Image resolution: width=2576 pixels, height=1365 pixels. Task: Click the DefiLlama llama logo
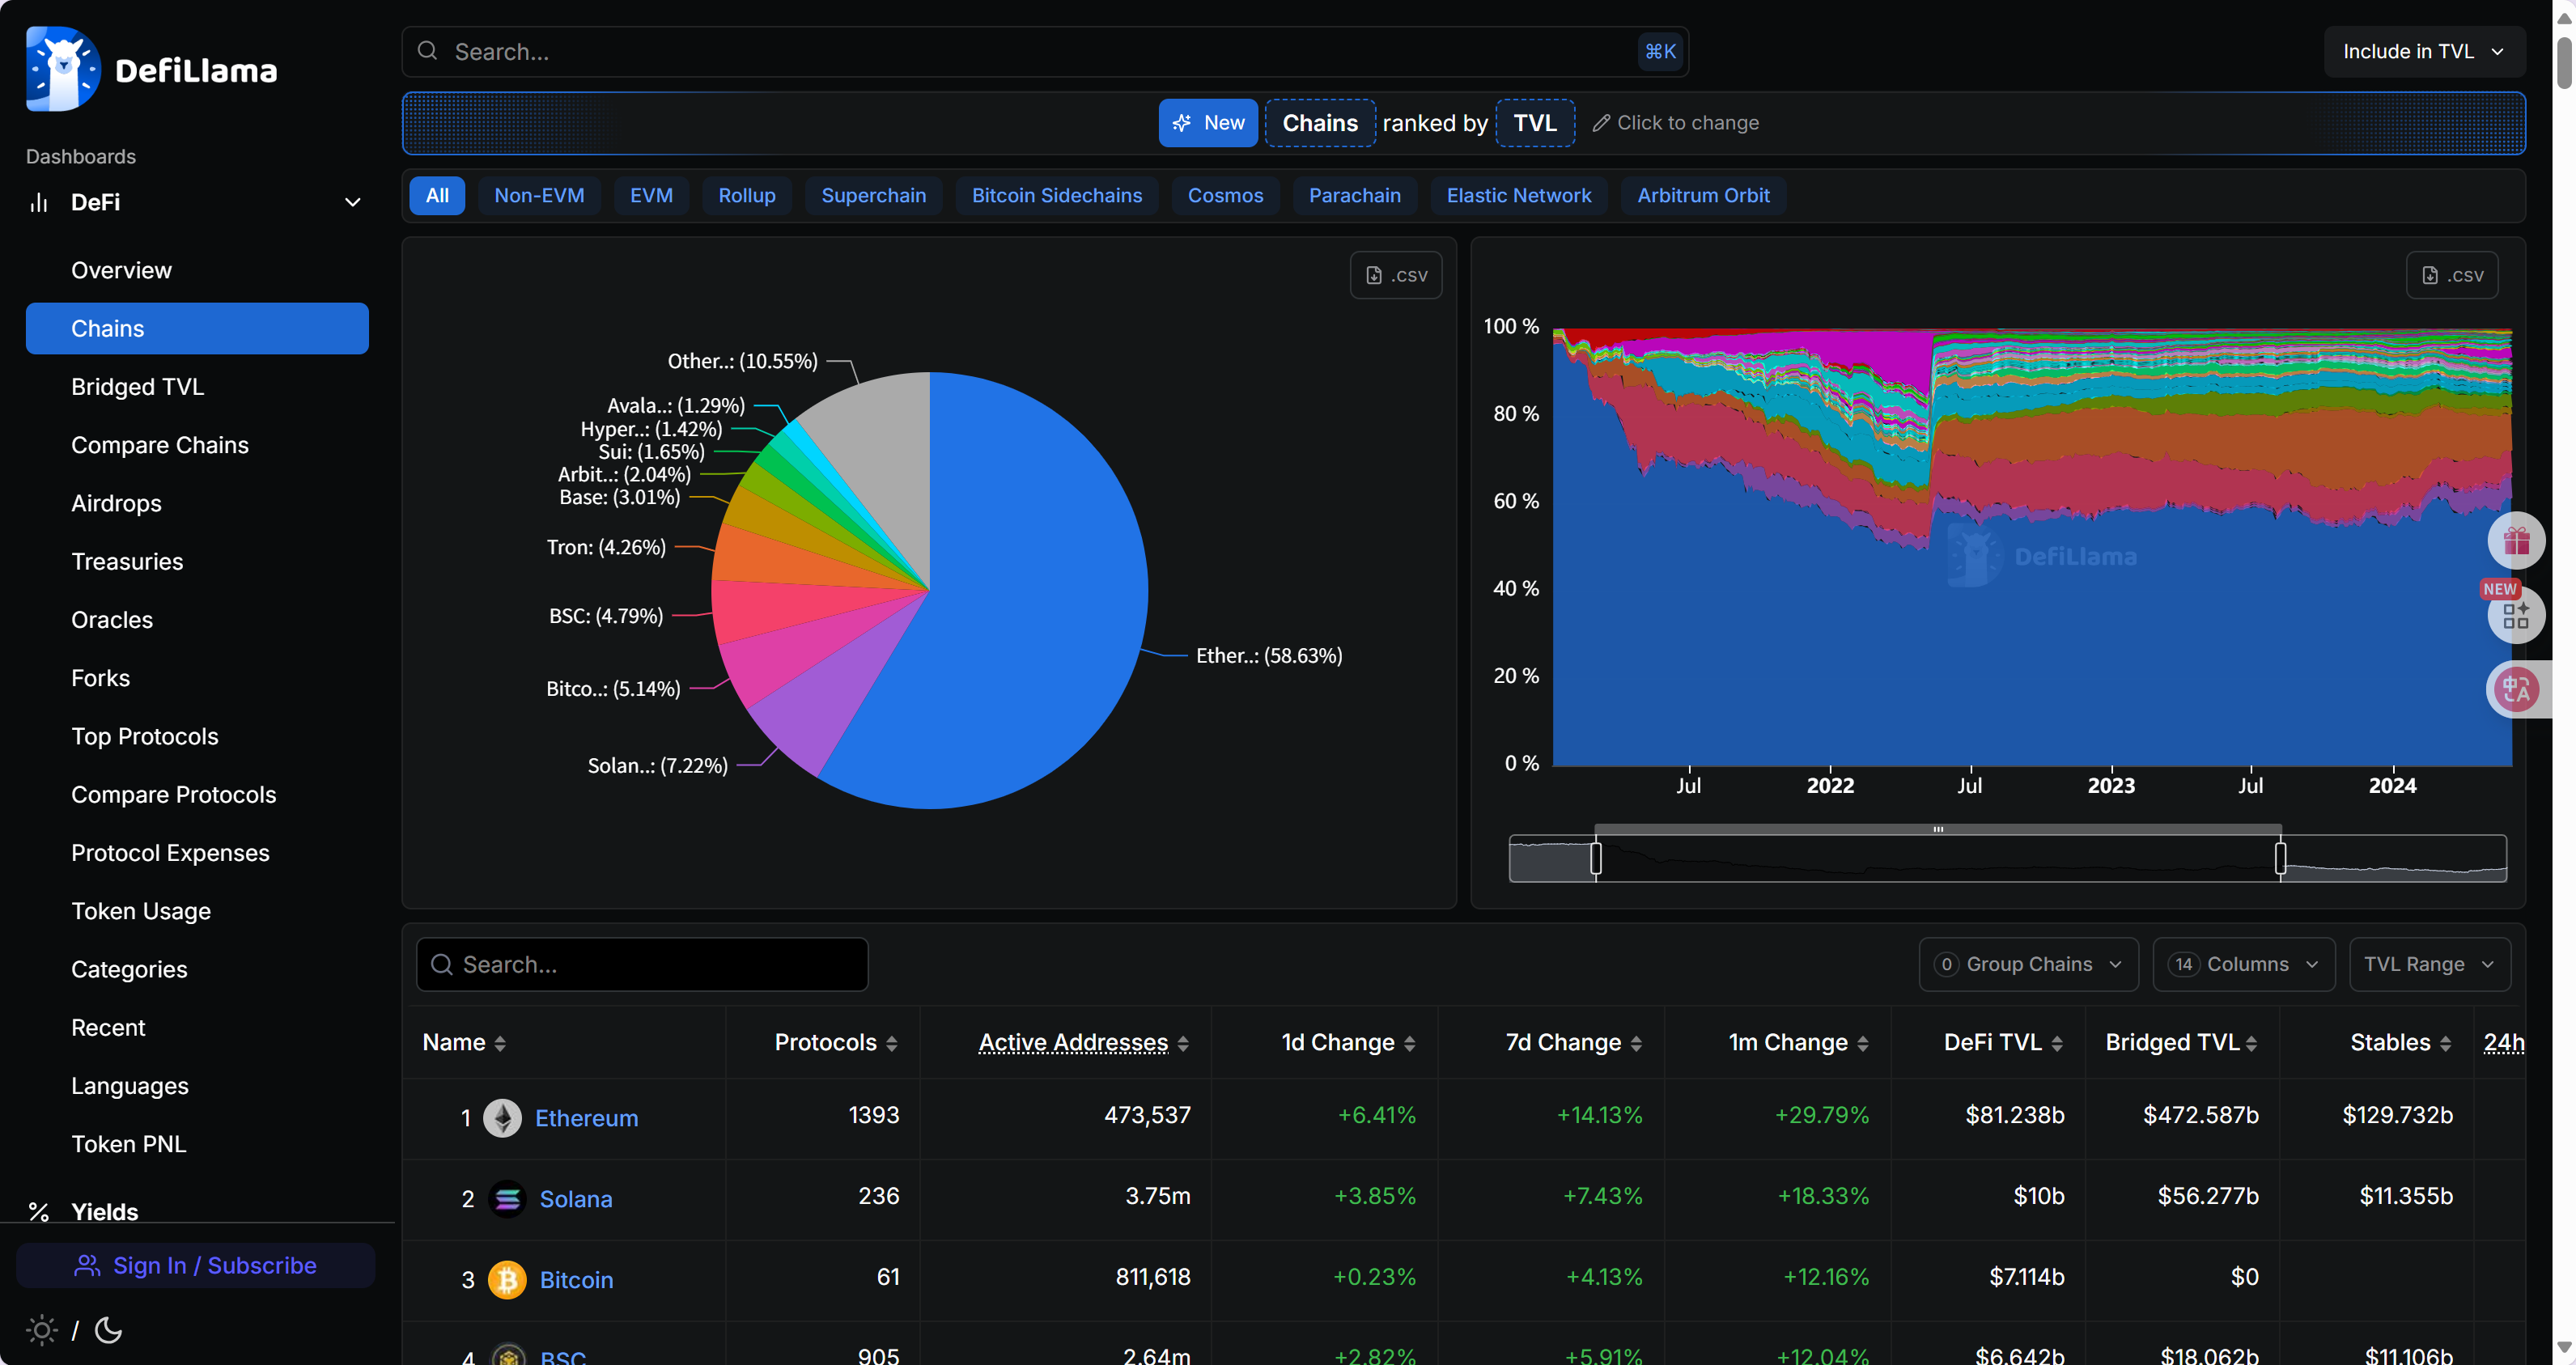point(63,69)
